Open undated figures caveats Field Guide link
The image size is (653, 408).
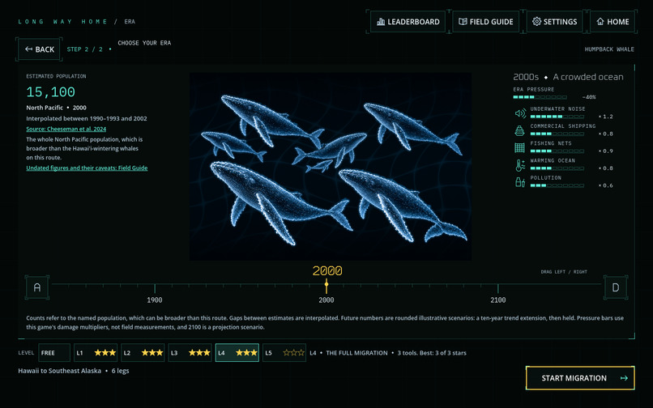pos(87,168)
